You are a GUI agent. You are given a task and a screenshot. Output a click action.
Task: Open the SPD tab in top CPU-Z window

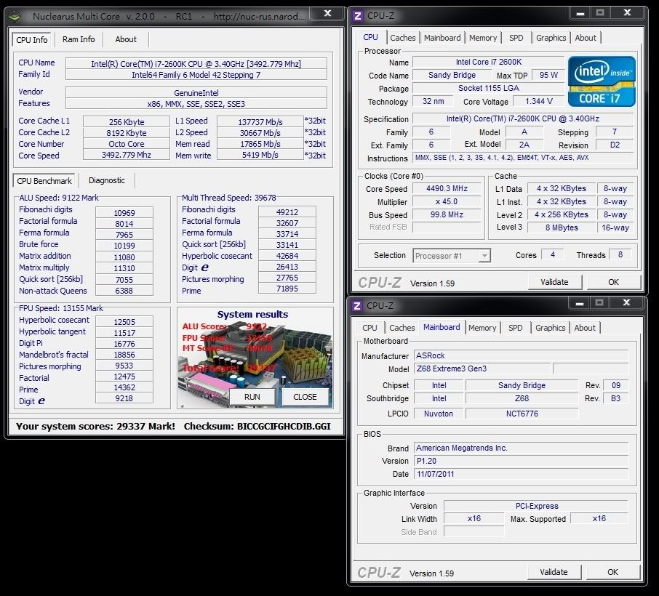click(x=516, y=38)
